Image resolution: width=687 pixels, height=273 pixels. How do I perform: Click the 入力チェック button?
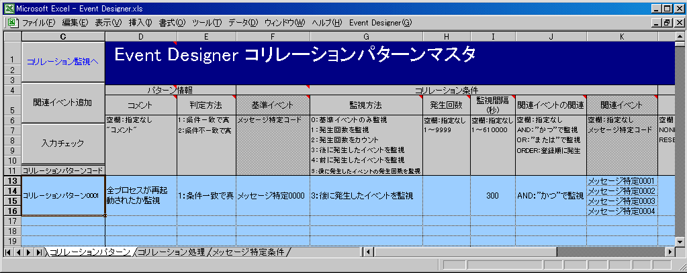point(63,144)
